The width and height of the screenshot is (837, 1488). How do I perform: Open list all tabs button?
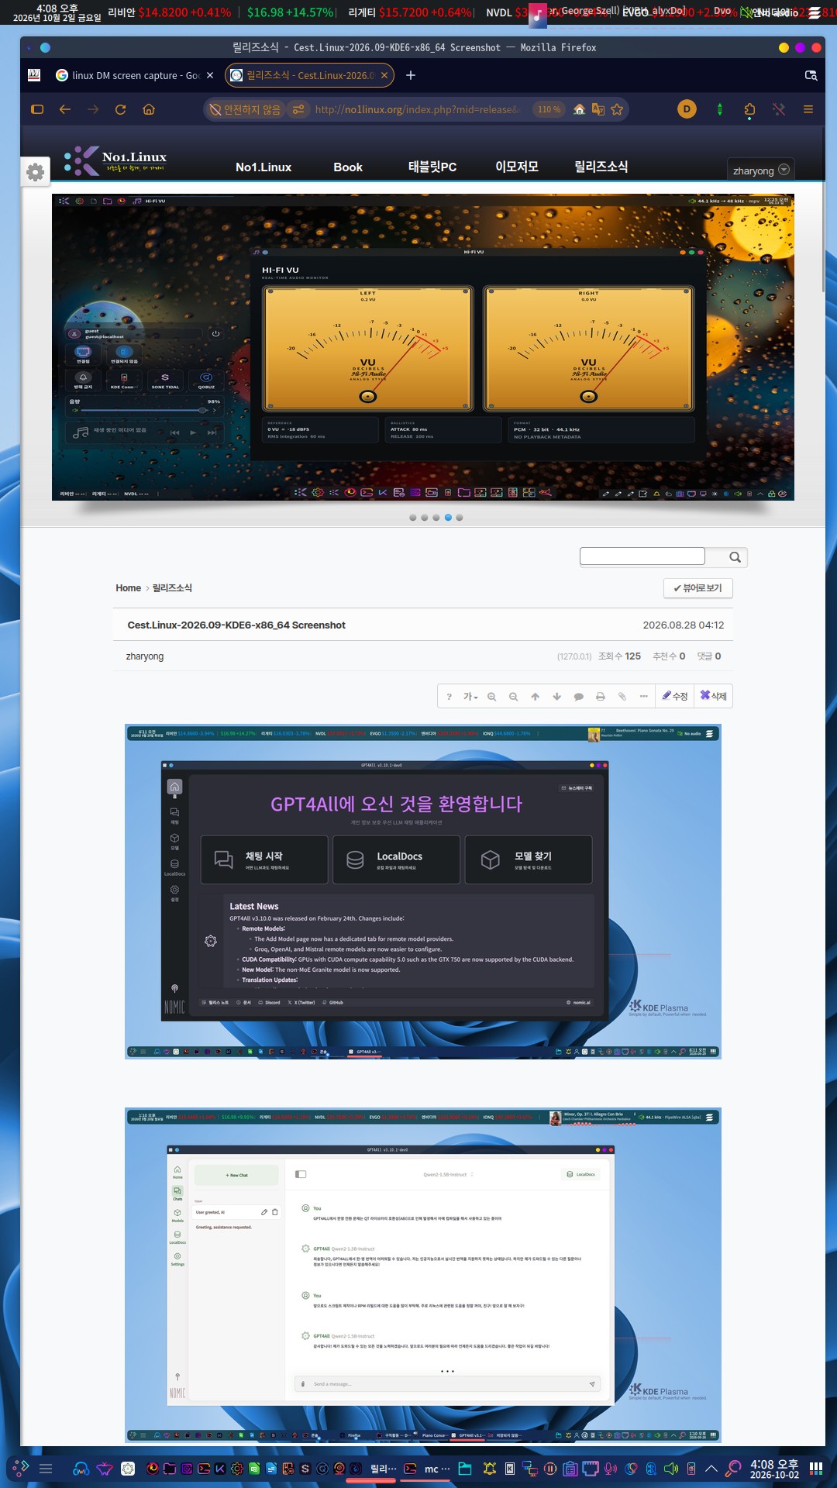click(811, 75)
